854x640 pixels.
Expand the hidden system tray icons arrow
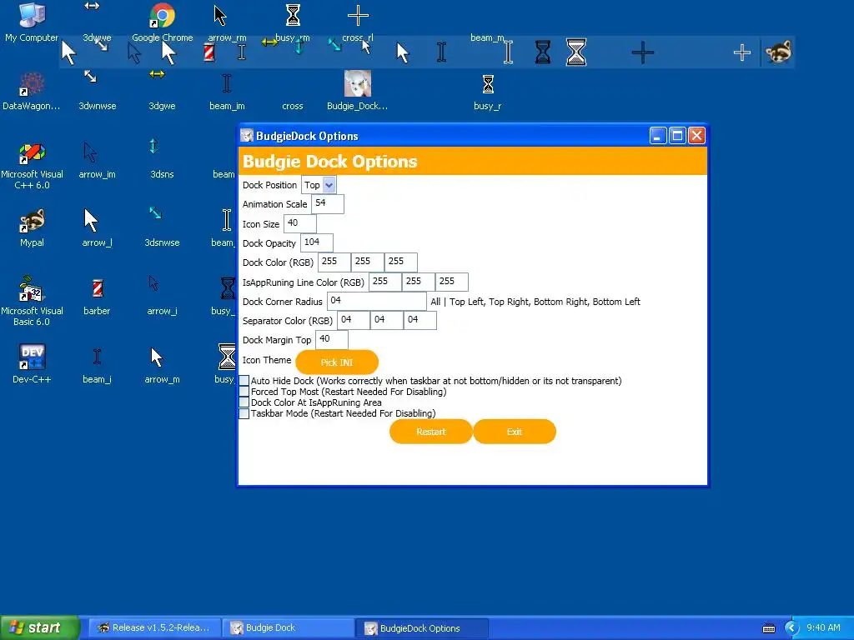pyautogui.click(x=791, y=628)
